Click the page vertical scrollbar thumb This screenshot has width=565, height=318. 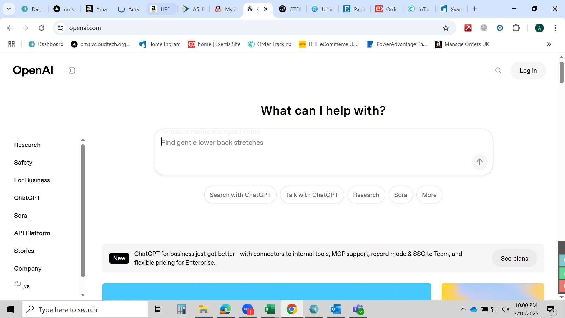(561, 72)
